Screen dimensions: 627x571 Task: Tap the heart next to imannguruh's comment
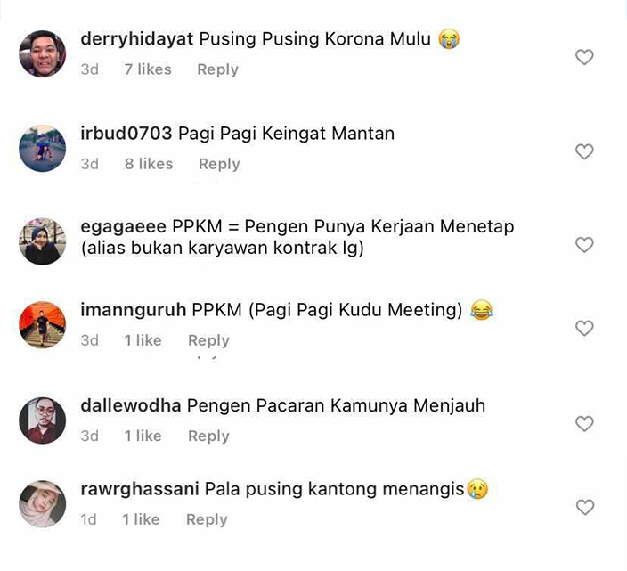pos(584,329)
